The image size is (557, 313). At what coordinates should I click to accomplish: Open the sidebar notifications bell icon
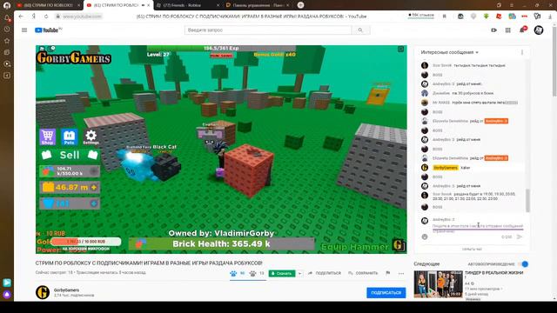(7, 17)
